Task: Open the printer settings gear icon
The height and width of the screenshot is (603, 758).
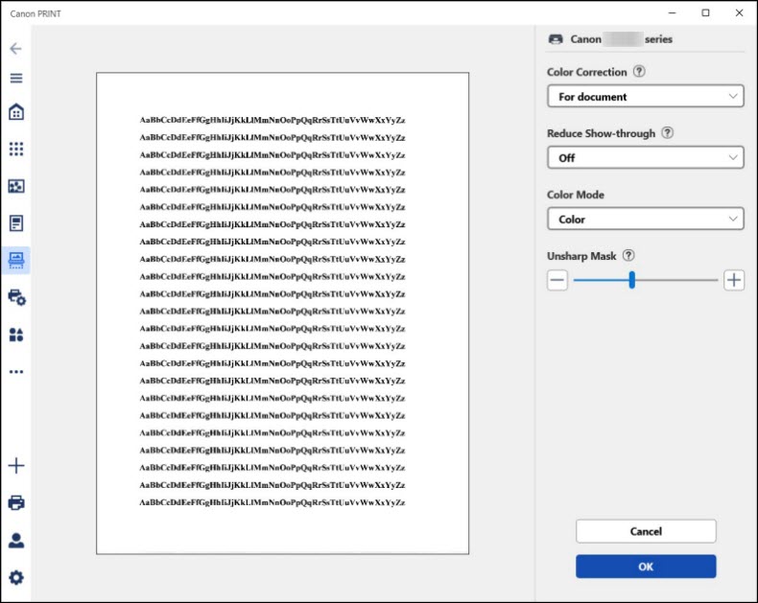Action: [x=17, y=297]
